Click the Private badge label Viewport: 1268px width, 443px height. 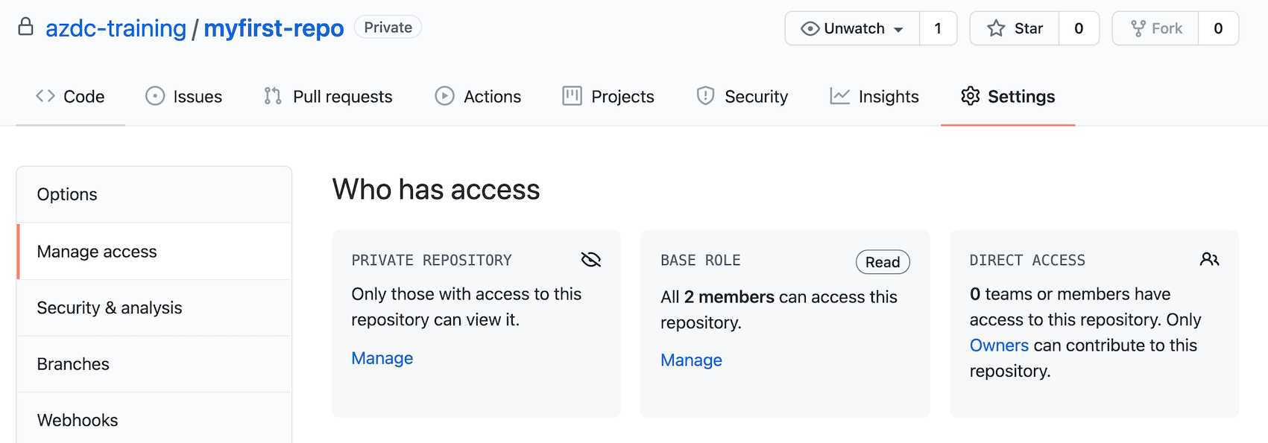click(x=388, y=28)
